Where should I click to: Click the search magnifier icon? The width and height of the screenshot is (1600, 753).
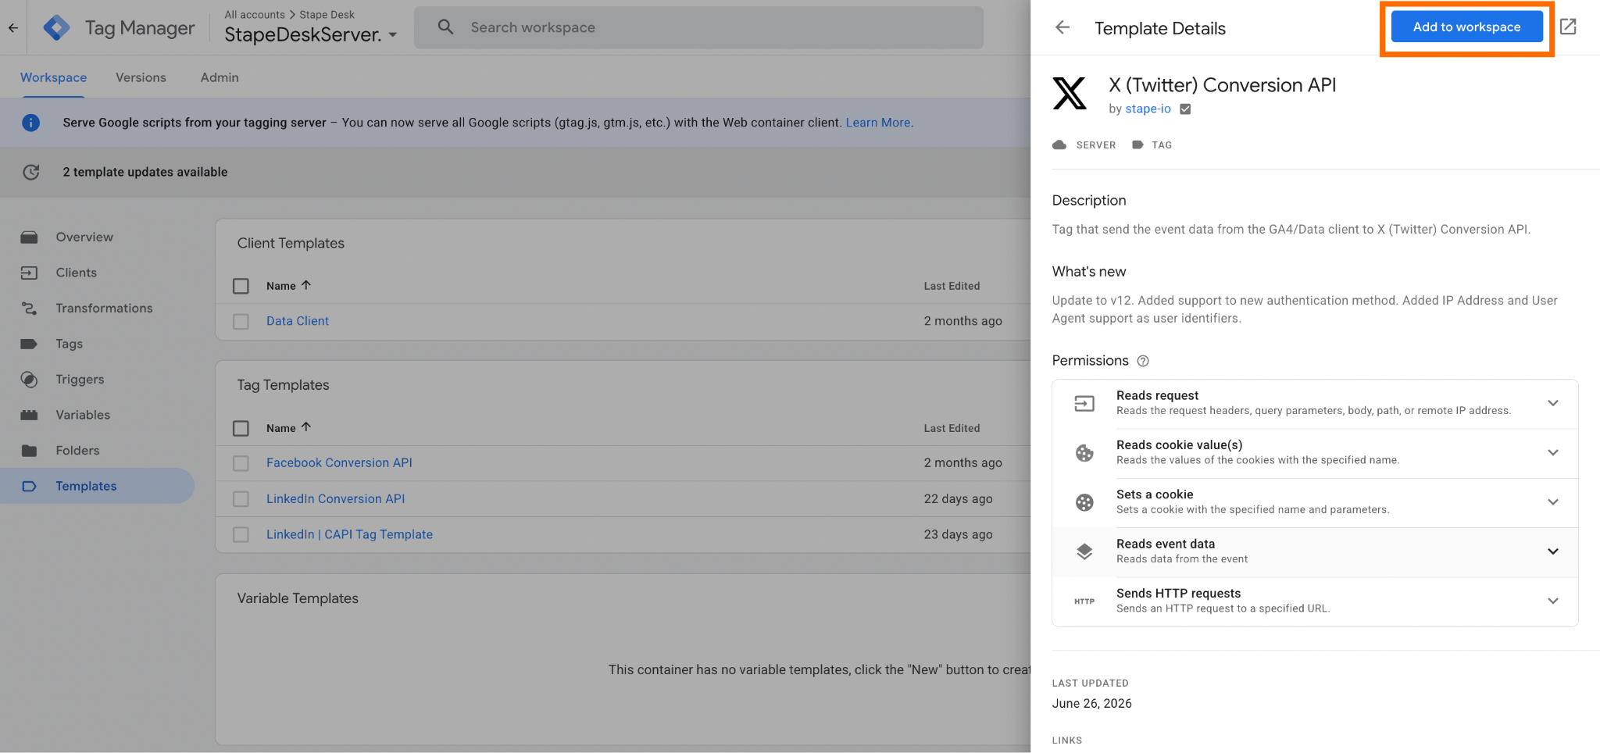(x=445, y=27)
